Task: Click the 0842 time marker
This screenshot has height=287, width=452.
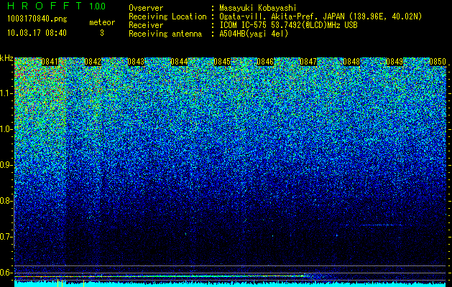Action: coord(93,62)
